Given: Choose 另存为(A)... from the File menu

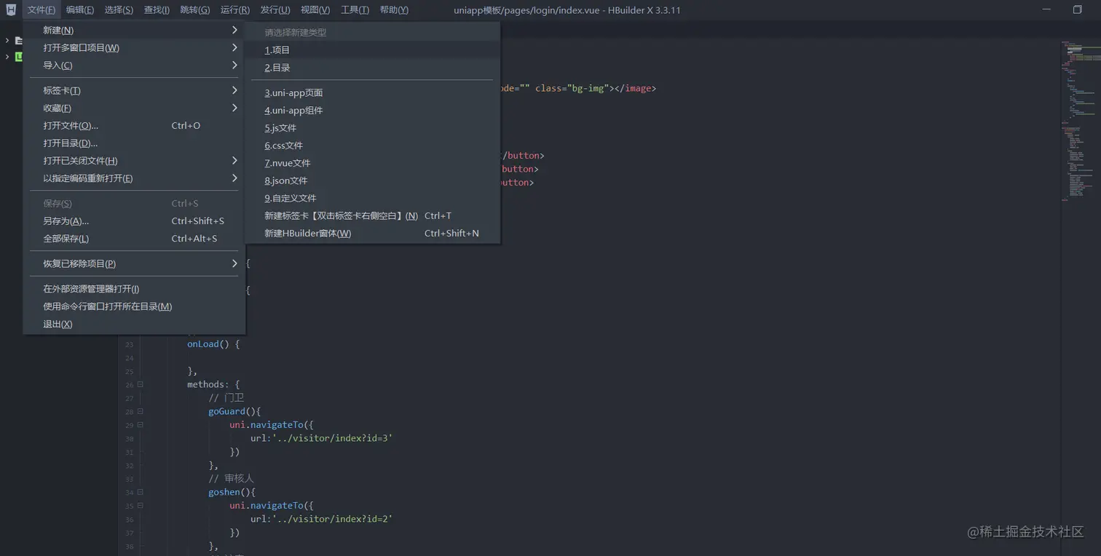Looking at the screenshot, I should (134, 221).
